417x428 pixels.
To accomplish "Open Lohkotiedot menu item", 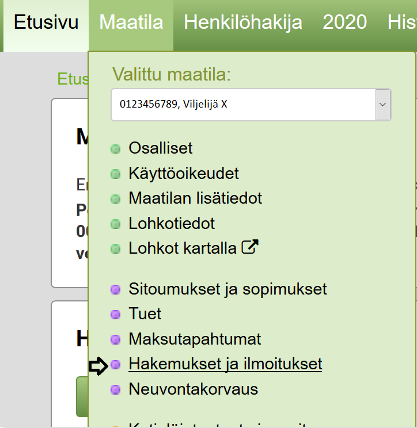I will pos(172,223).
